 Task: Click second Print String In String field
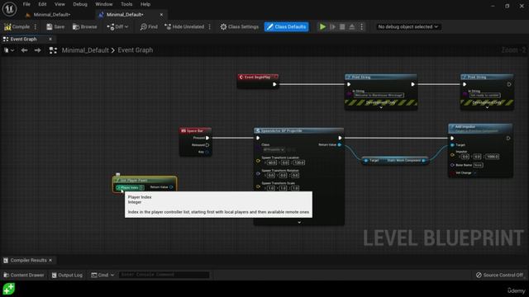coord(485,96)
